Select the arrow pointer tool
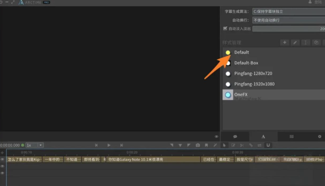 [224, 145]
